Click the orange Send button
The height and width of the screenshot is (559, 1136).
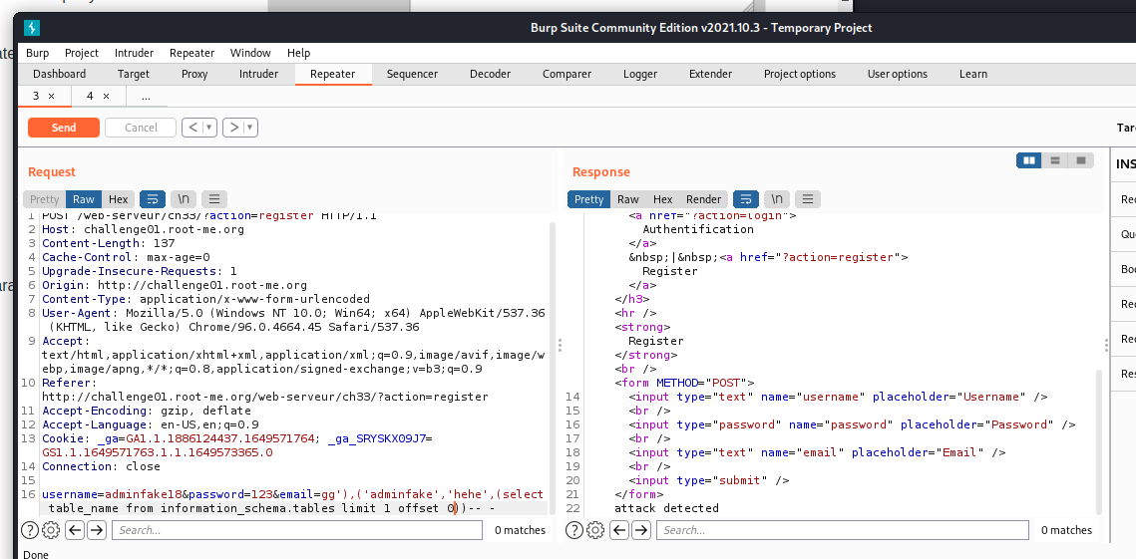64,128
